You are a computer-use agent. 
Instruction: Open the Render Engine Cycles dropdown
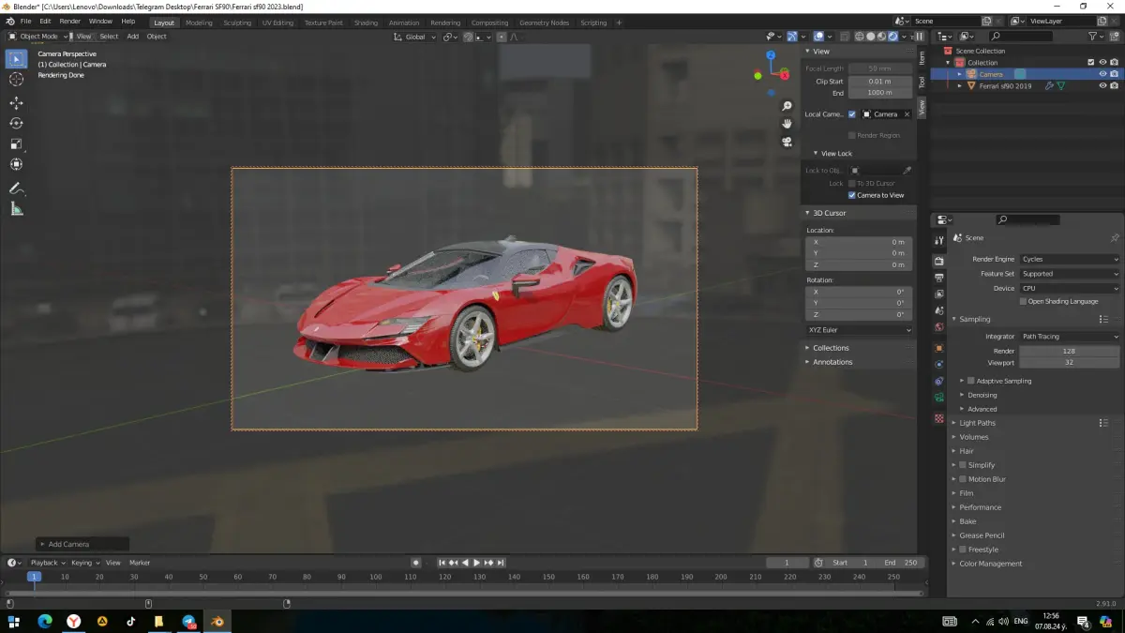(1070, 259)
